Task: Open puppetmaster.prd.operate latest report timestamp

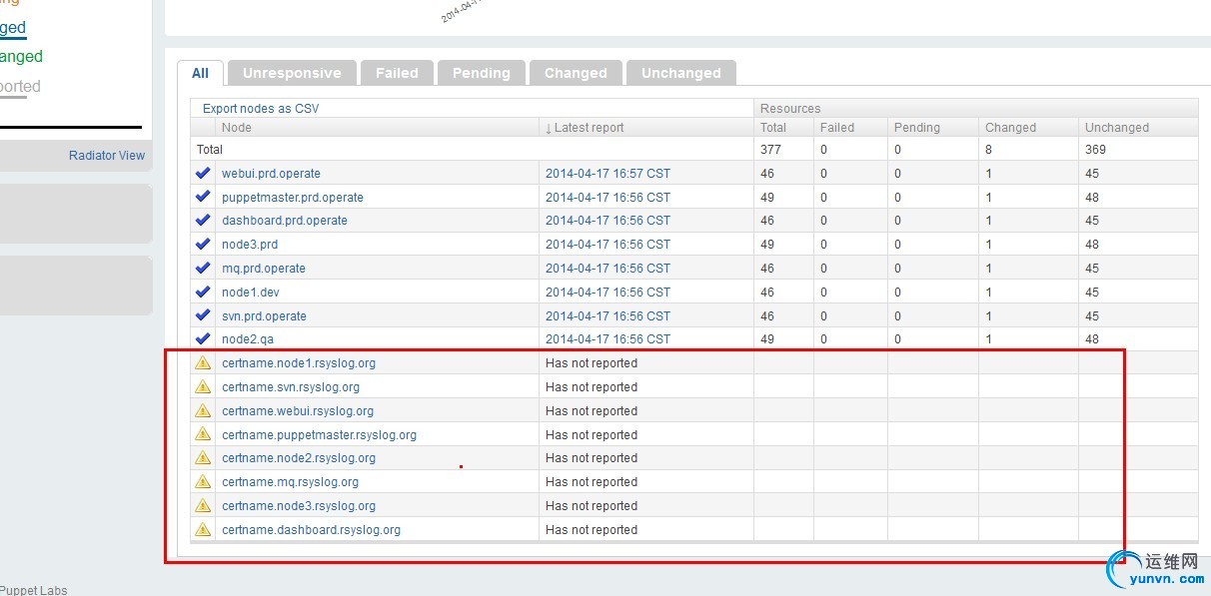Action: pos(607,198)
